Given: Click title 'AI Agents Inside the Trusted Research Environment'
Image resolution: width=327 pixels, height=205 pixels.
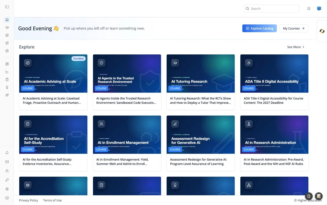Looking at the screenshot, I should (126, 101).
